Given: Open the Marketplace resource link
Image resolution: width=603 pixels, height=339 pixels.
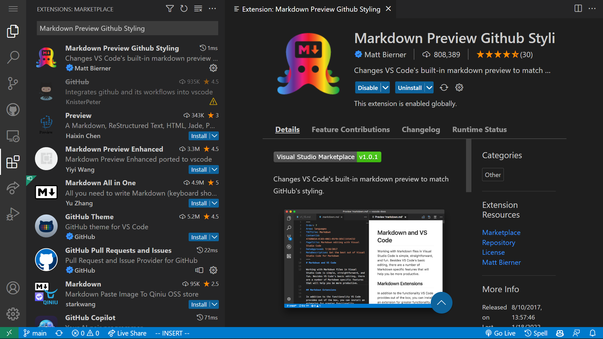Looking at the screenshot, I should click(x=501, y=232).
